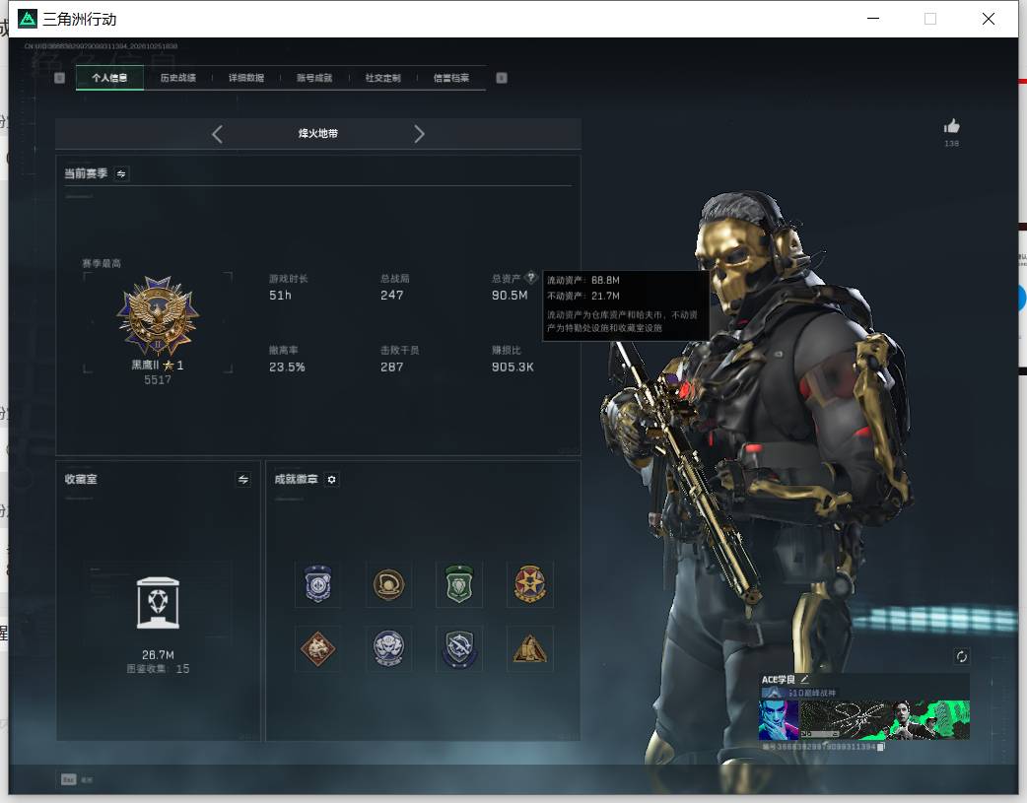Click the refresh character model icon
This screenshot has width=1027, height=803.
click(x=962, y=656)
